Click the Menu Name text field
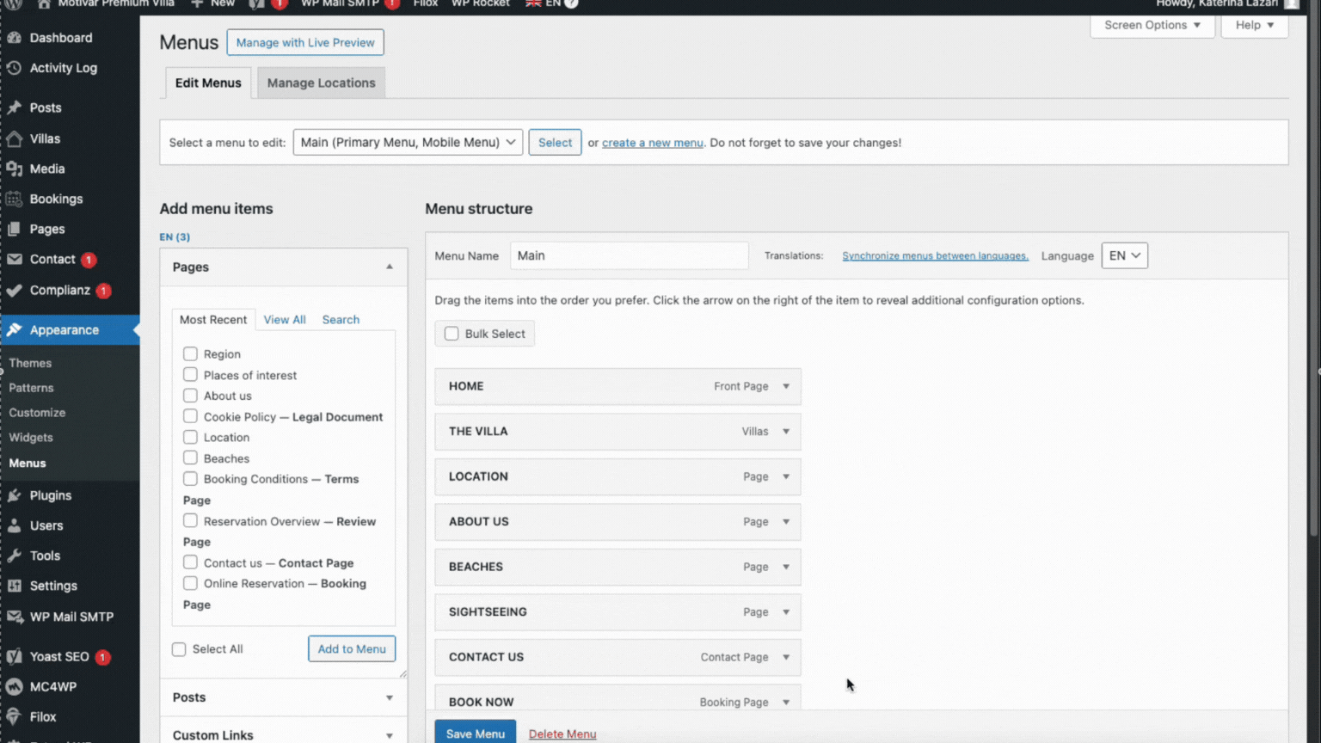Image resolution: width=1321 pixels, height=743 pixels. coord(630,255)
